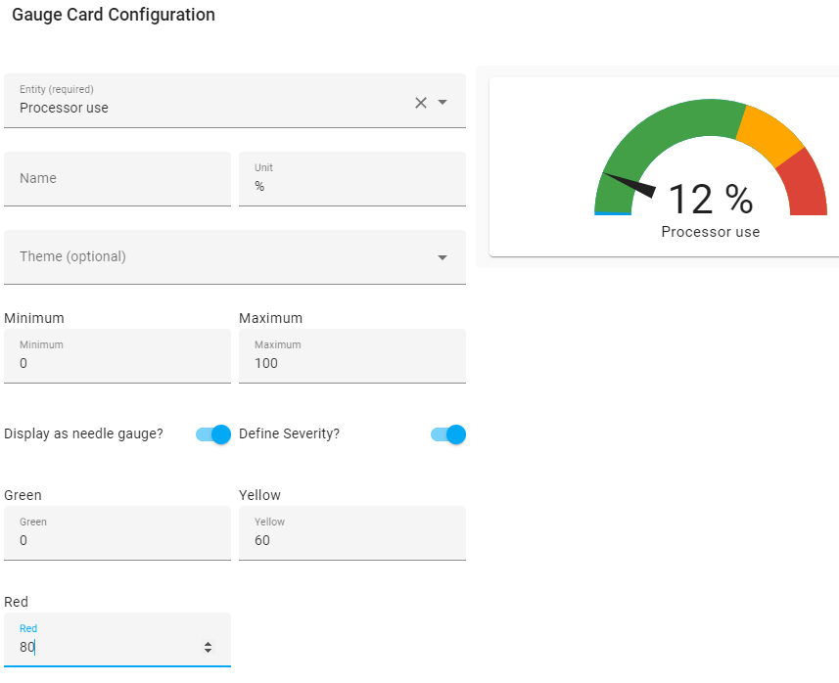This screenshot has height=683, width=839.
Task: Open the Theme (optional) dropdown
Action: pos(235,257)
